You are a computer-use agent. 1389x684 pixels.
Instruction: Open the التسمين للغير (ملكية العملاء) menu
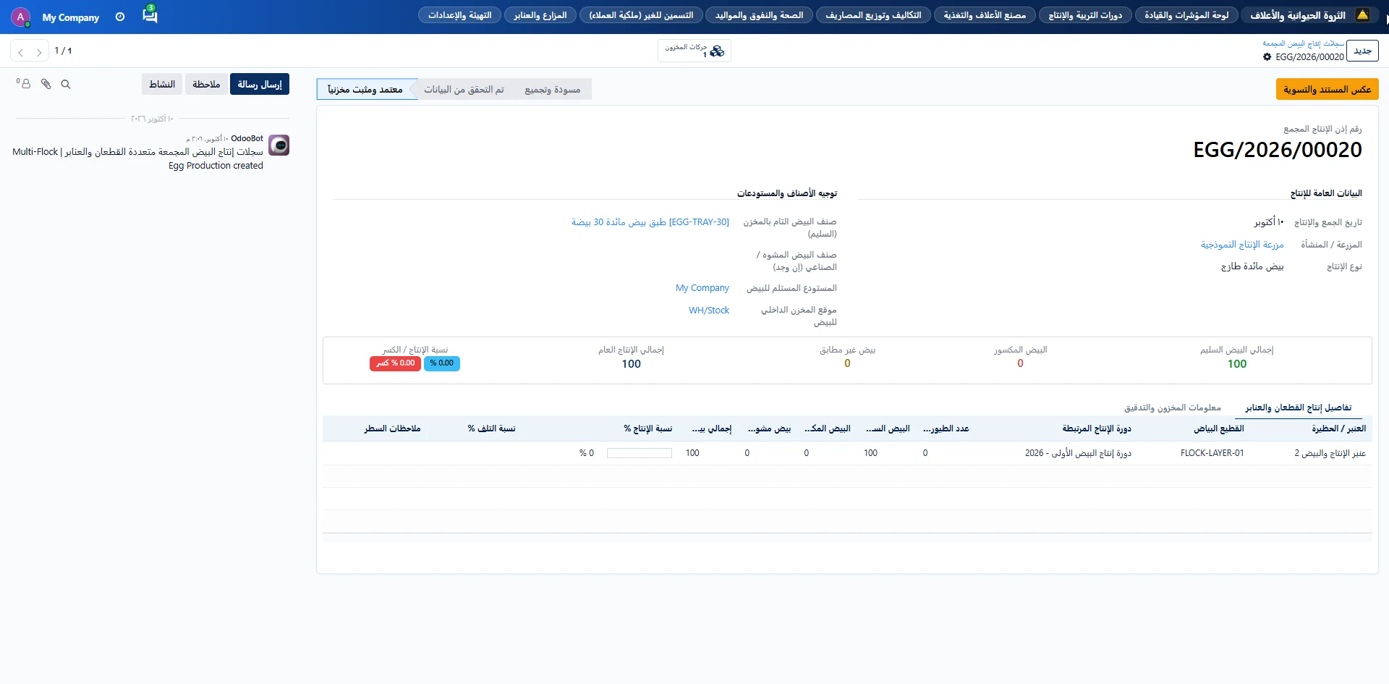tap(641, 15)
